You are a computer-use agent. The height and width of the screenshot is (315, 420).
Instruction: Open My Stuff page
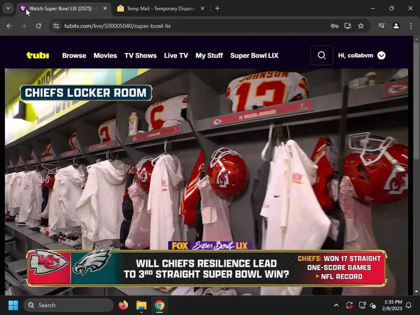click(209, 55)
